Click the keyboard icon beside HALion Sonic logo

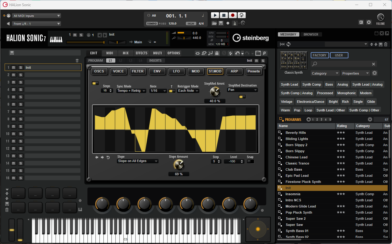(56, 39)
